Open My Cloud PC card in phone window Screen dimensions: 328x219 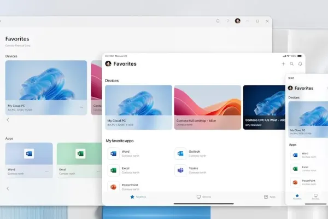308,119
